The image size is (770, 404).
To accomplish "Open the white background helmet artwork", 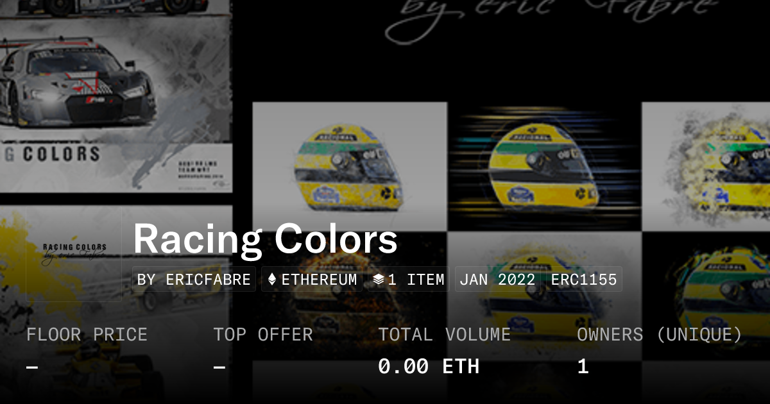I will click(350, 167).
